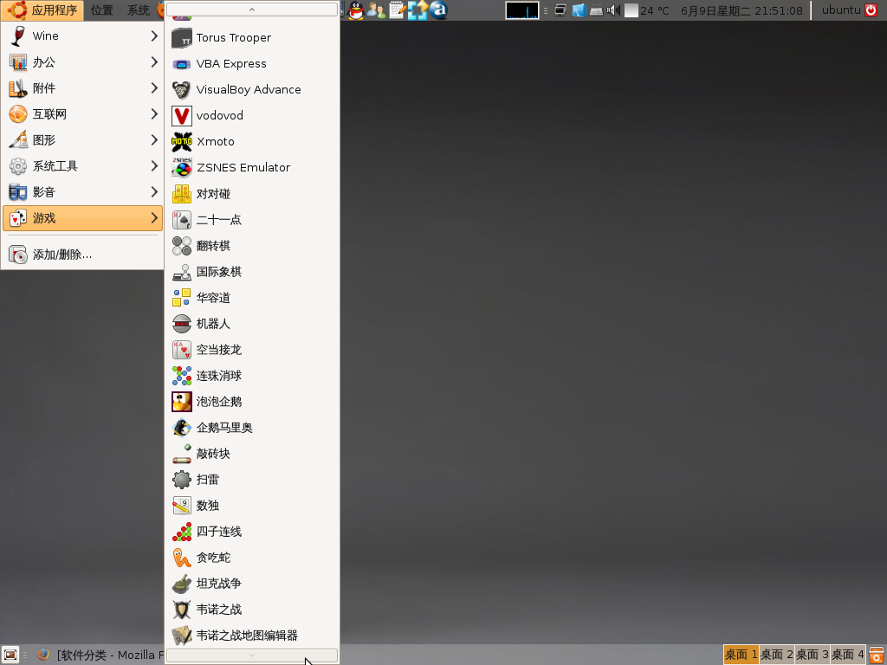Image resolution: width=887 pixels, height=665 pixels.
Task: Open the weather 24 °C applet
Action: pyautogui.click(x=647, y=10)
